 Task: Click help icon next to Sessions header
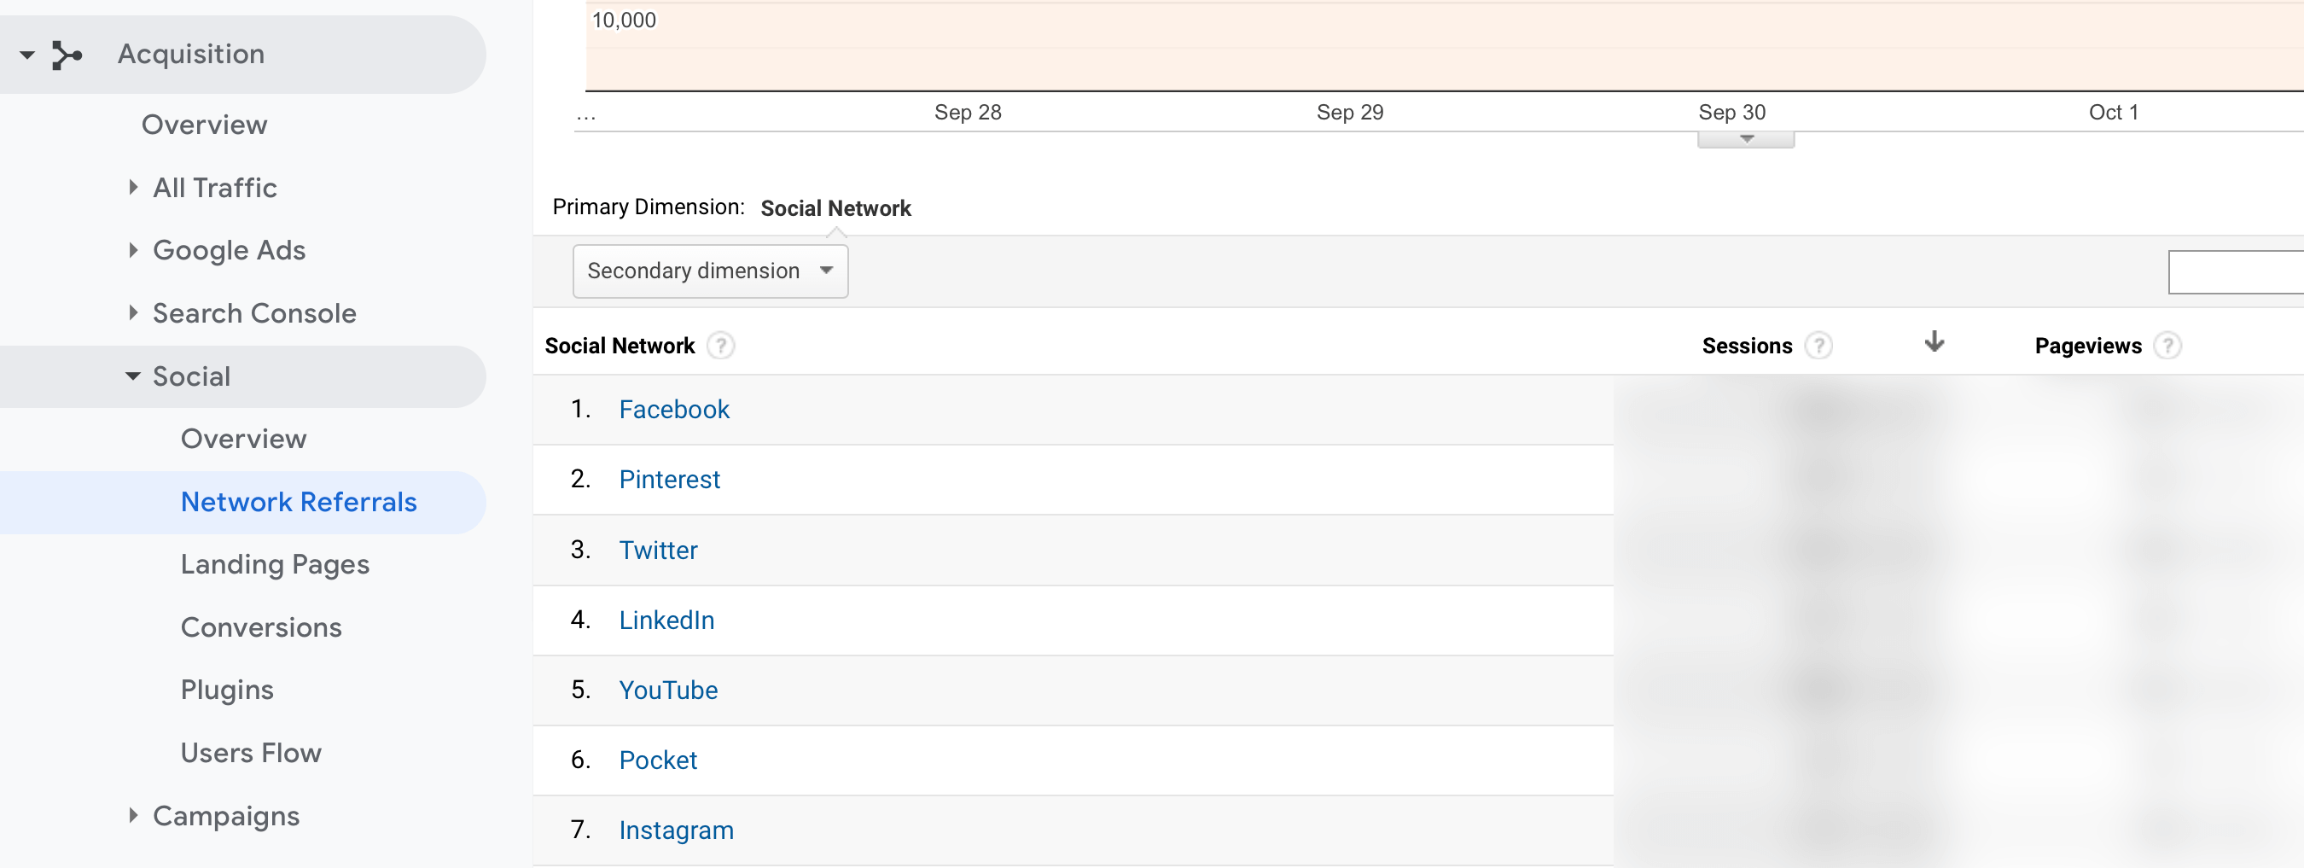click(x=1818, y=346)
